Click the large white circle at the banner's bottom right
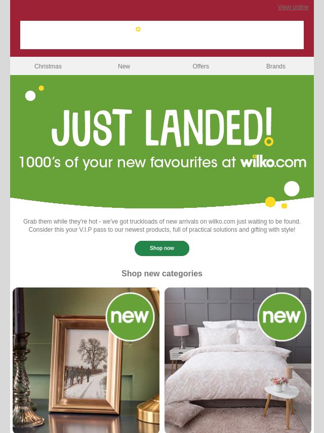 tap(292, 189)
